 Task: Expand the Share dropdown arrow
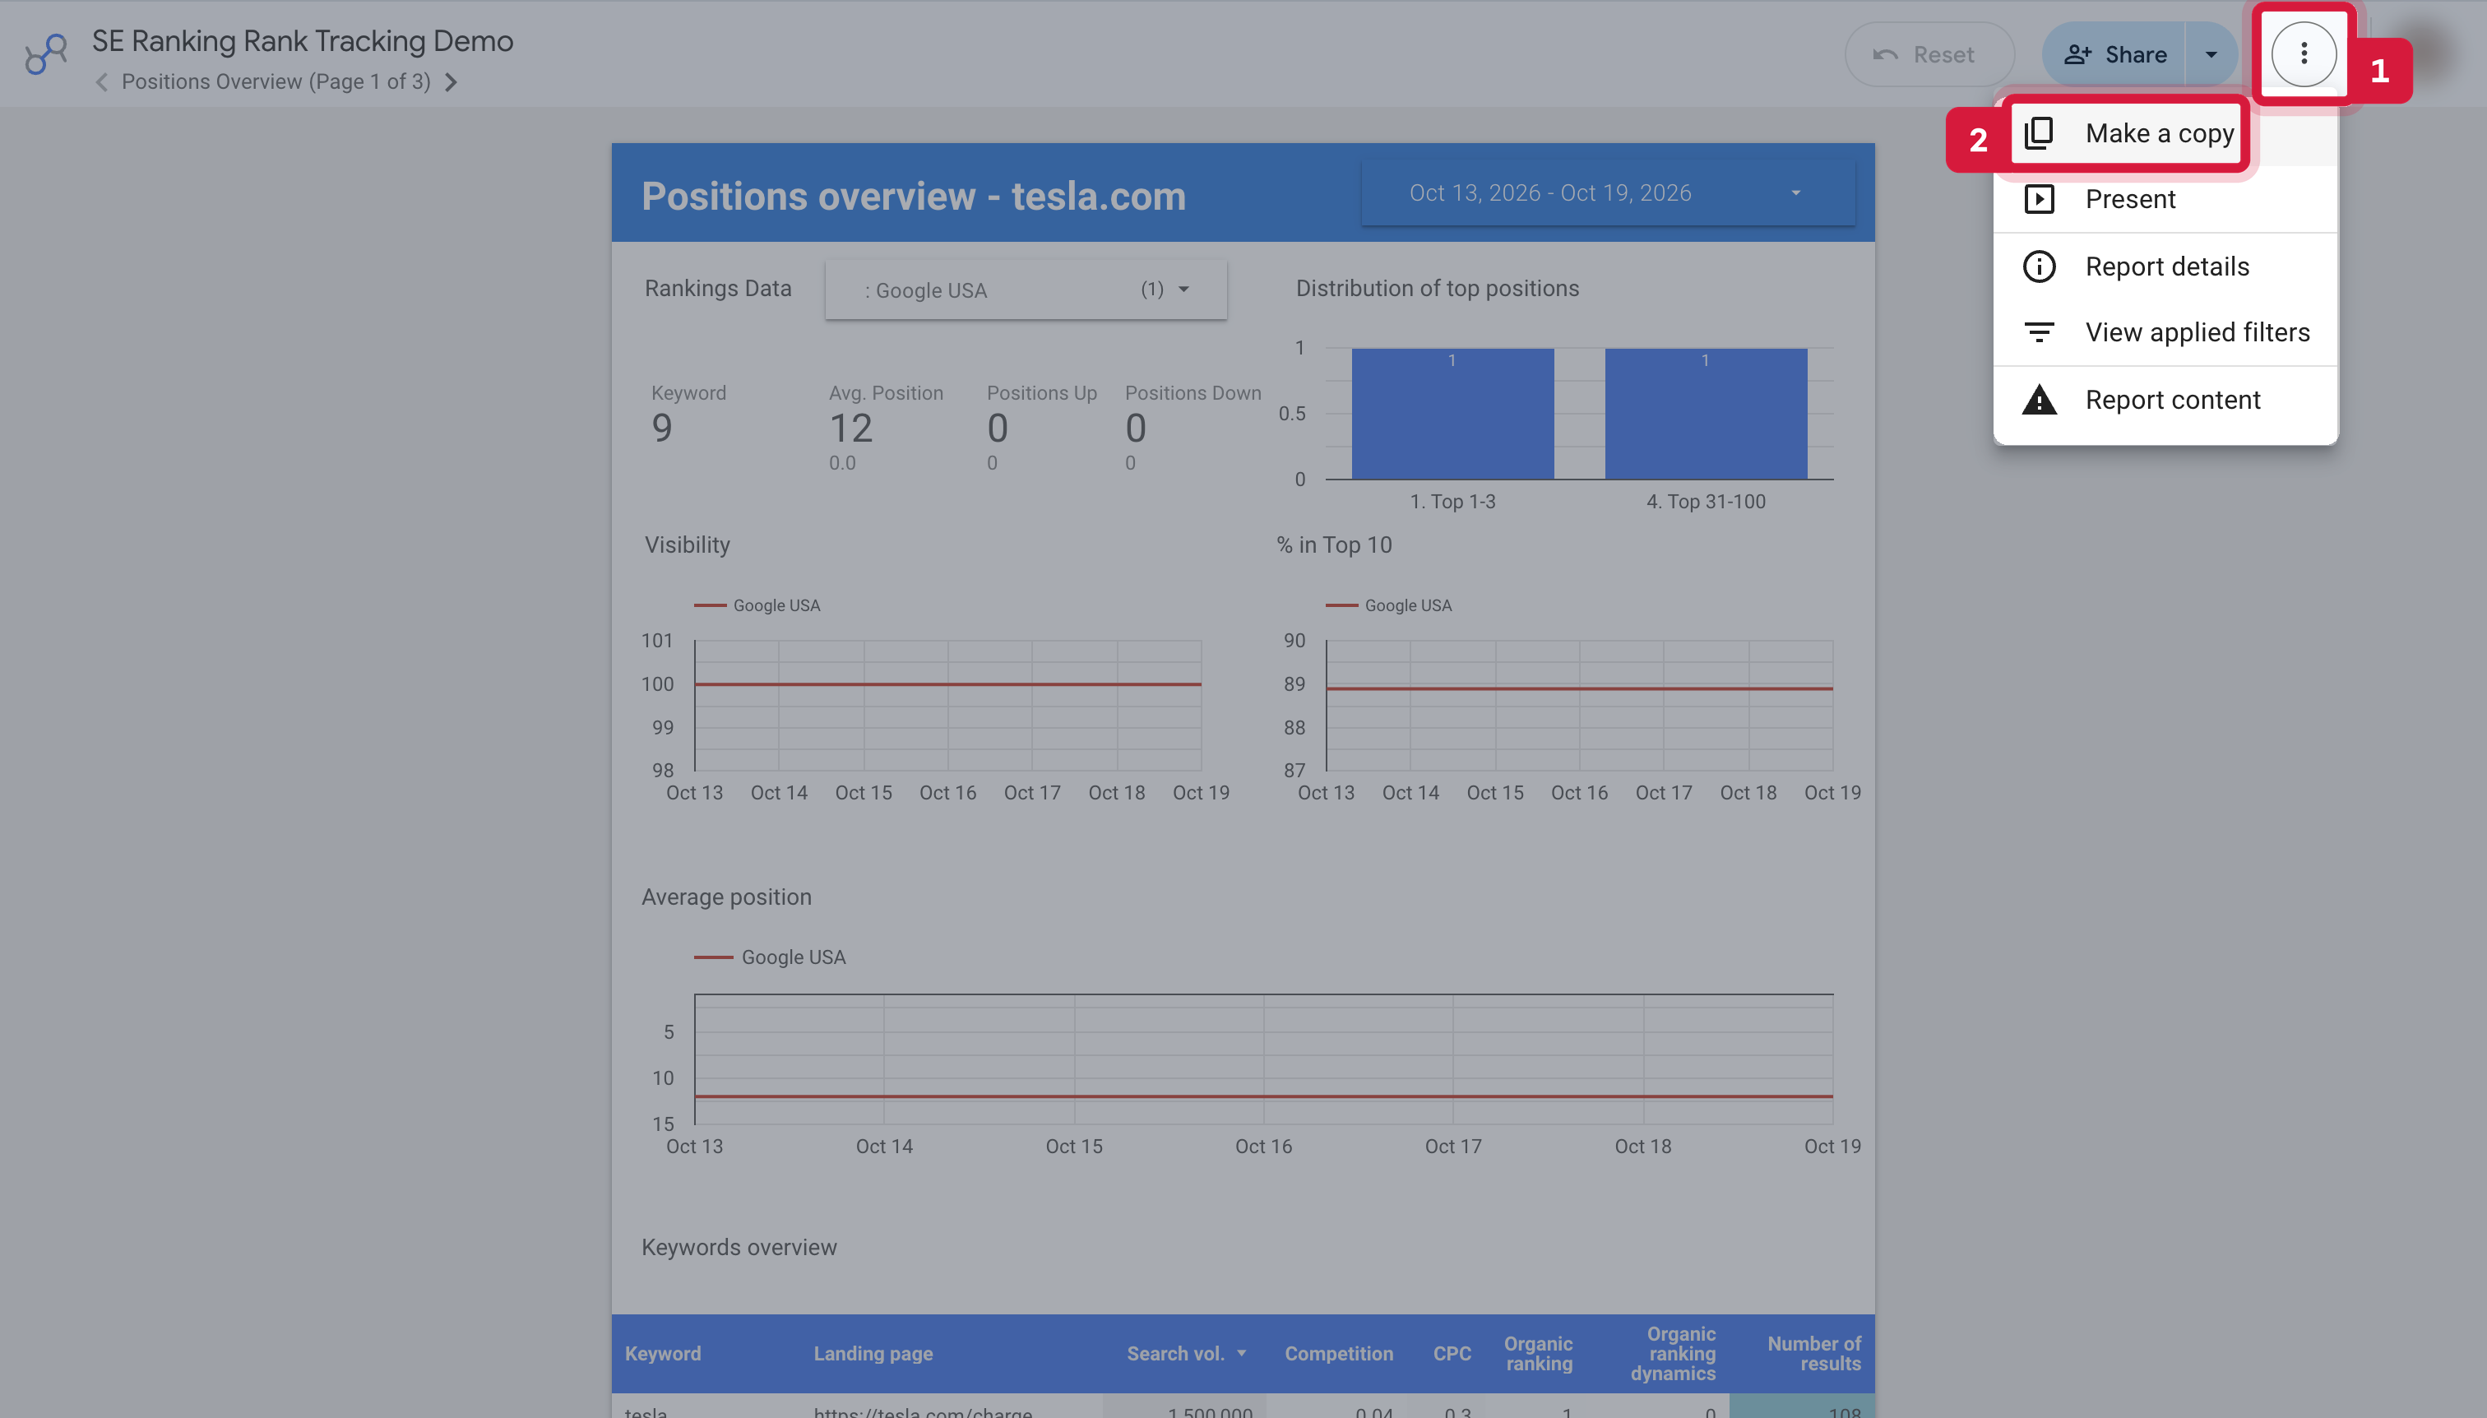click(x=2211, y=54)
